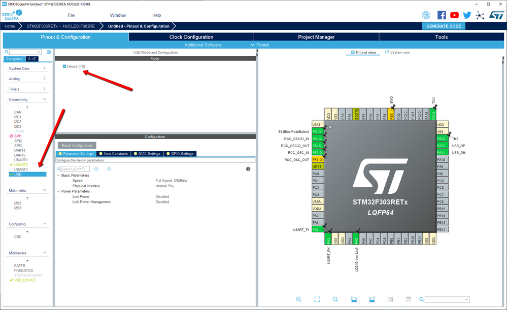Open the Help menu

pyautogui.click(x=156, y=15)
